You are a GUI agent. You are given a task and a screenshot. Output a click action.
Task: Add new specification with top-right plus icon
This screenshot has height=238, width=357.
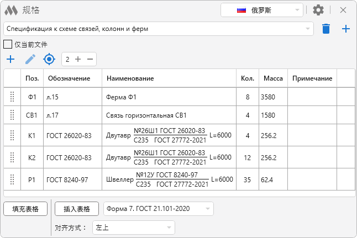pos(346,29)
